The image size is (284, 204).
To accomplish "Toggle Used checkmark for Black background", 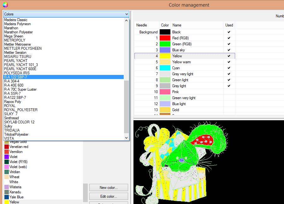I will point(229,32).
